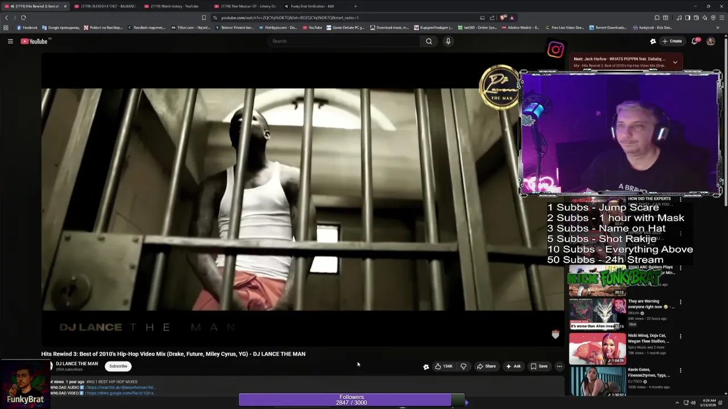728x409 pixels.
Task: Click the #NO.1 BEST HIP HOP MIXES hashtag
Action: 111,382
